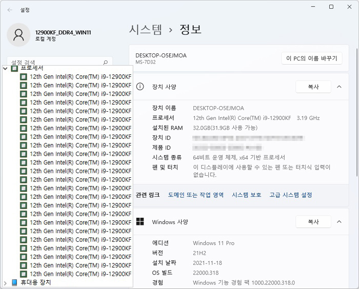Click the 32.0GB(31.9GB 사용 가능) RAM value
Screen dimensions: 359x289
pyautogui.click(x=225, y=128)
